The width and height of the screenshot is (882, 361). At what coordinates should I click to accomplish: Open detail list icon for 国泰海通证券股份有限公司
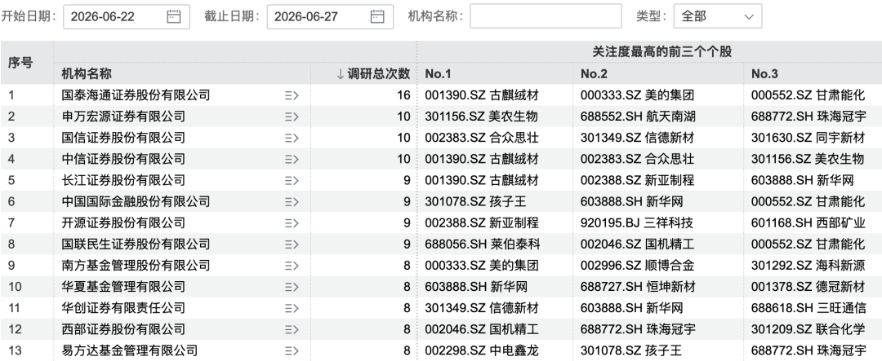292,95
